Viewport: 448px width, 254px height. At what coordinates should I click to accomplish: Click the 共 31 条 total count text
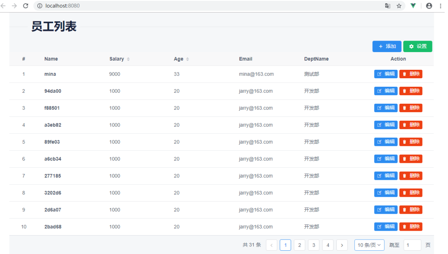pyautogui.click(x=252, y=245)
